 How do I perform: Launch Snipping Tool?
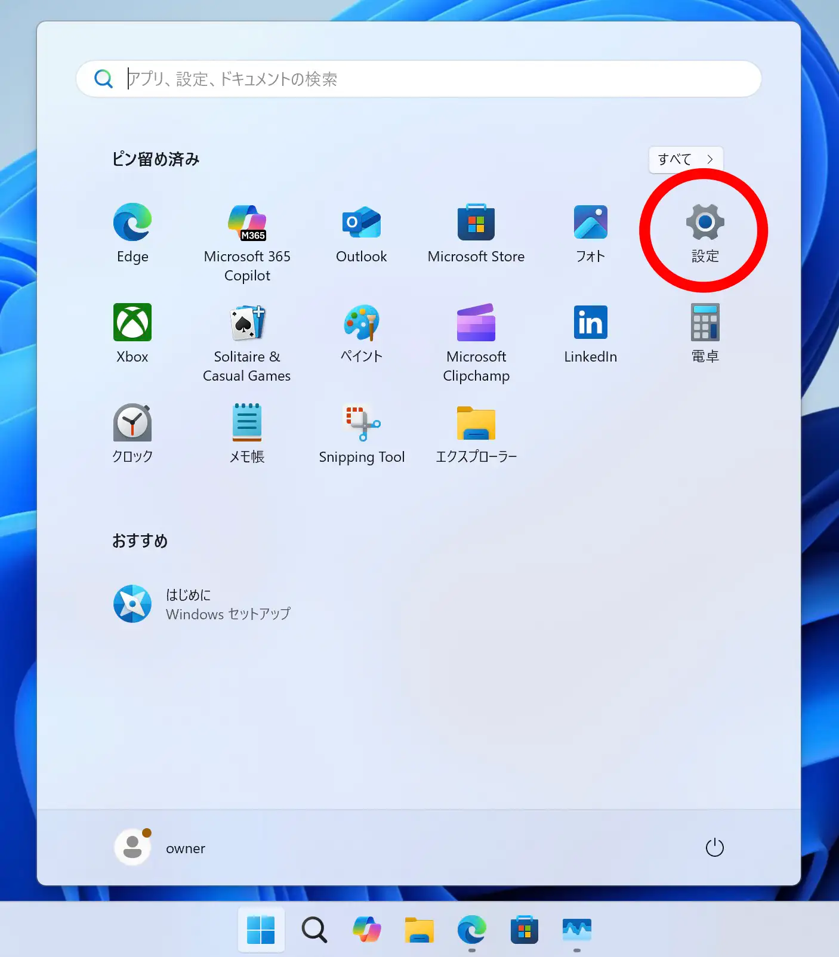point(362,434)
